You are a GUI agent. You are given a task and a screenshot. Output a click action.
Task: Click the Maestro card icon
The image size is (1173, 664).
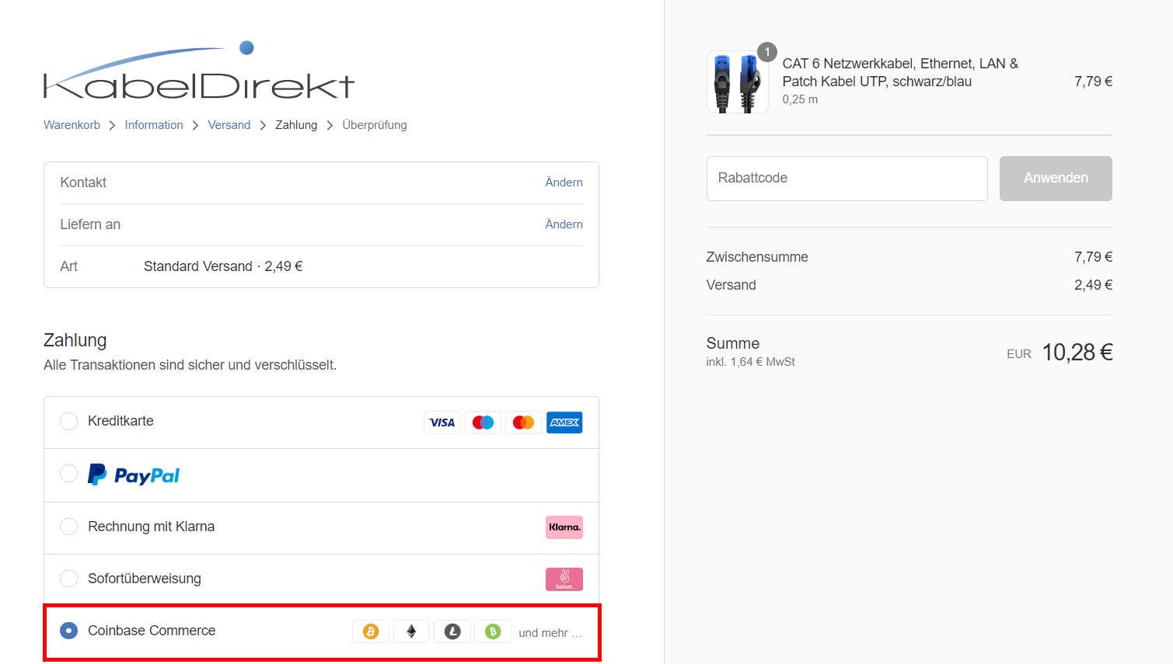point(483,422)
